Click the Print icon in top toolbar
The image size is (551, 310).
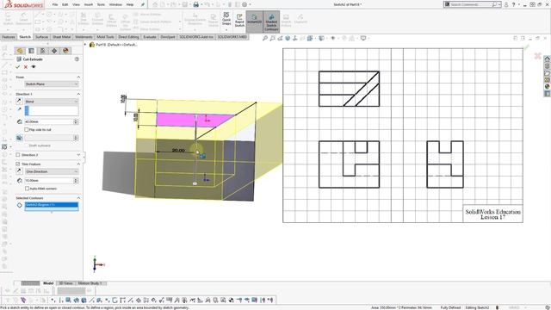[x=196, y=4]
